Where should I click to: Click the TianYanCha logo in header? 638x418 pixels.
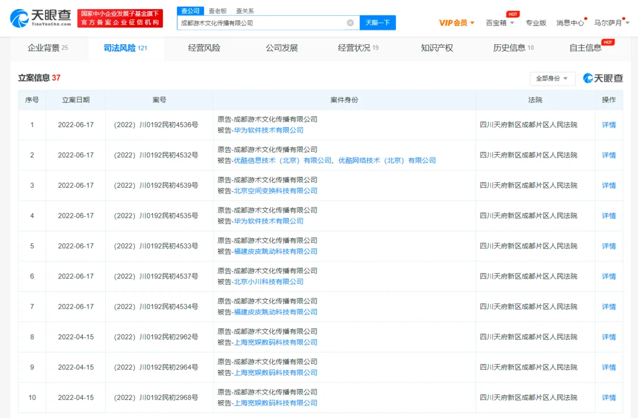[x=41, y=18]
